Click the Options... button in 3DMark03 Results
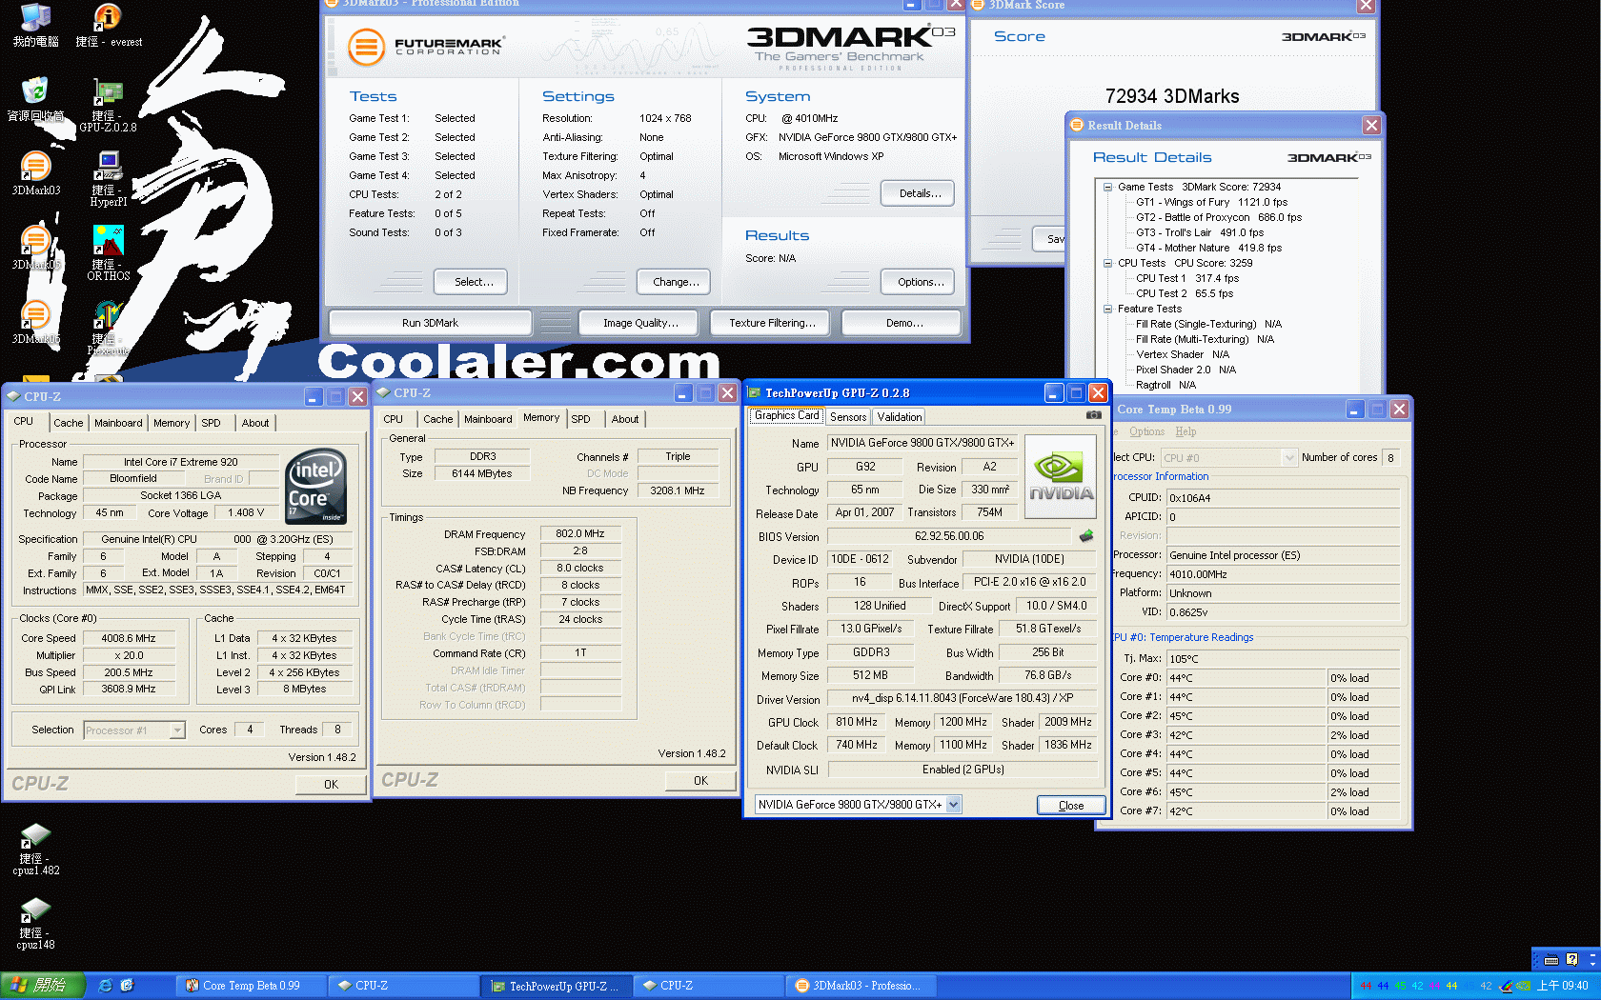1601x1000 pixels. [919, 282]
